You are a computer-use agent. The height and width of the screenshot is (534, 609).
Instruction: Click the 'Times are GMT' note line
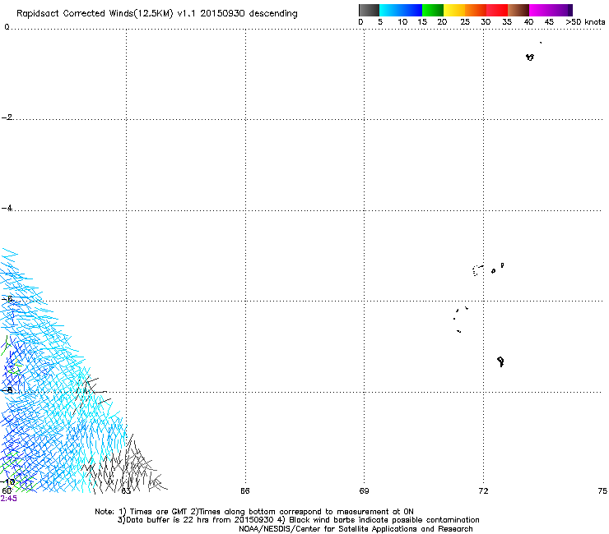point(254,512)
